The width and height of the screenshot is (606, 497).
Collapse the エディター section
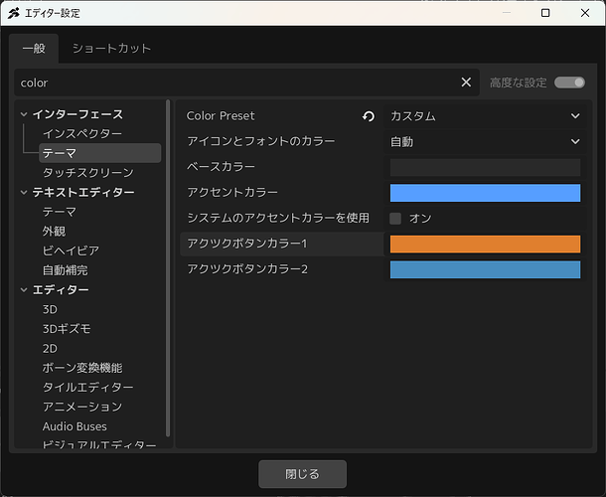tap(24, 289)
